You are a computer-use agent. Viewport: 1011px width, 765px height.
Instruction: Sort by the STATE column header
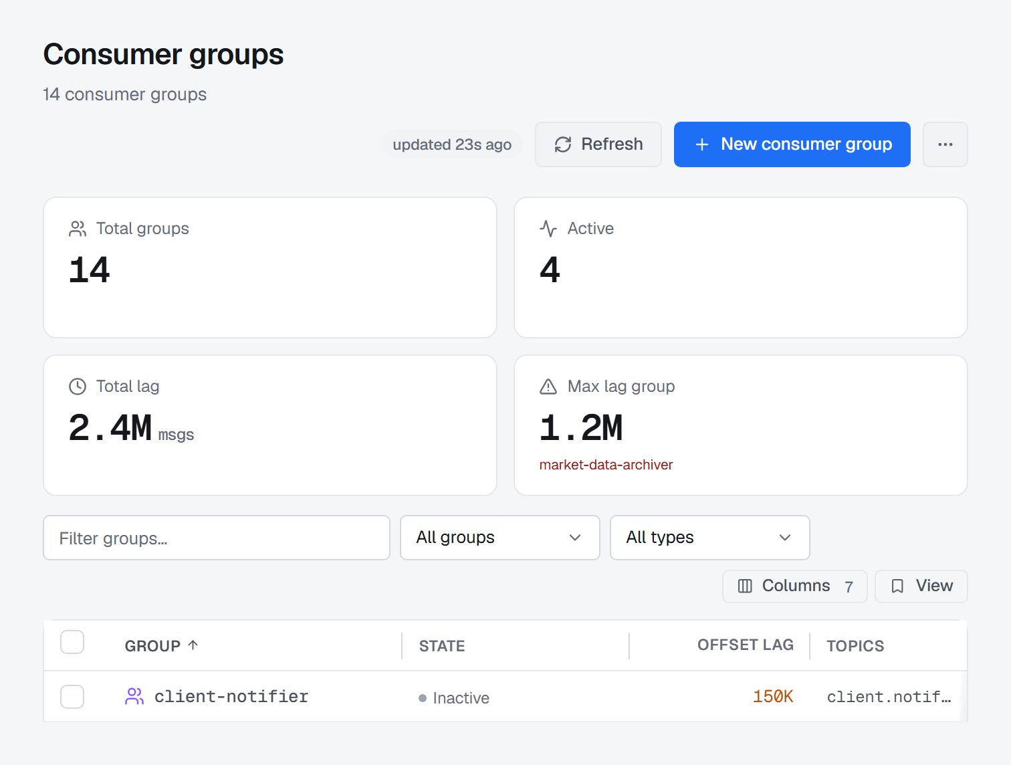point(442,646)
